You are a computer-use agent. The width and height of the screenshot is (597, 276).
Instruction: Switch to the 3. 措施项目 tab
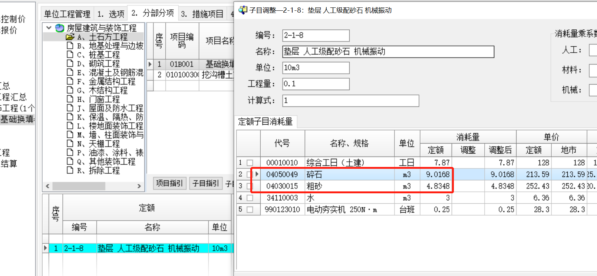[x=202, y=14]
